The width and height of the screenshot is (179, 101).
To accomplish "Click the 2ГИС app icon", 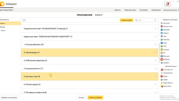I will tap(162, 46).
